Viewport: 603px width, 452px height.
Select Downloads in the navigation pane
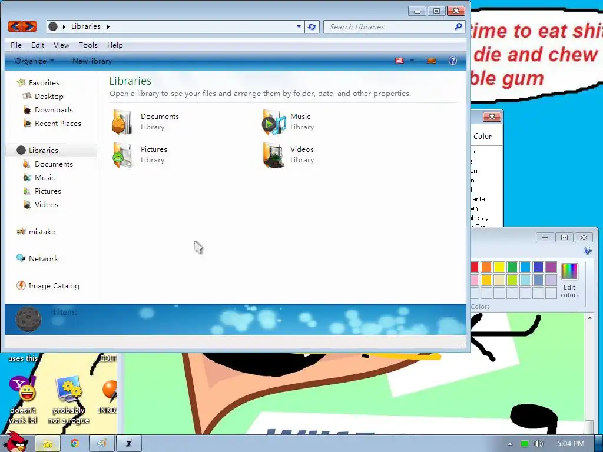[54, 110]
